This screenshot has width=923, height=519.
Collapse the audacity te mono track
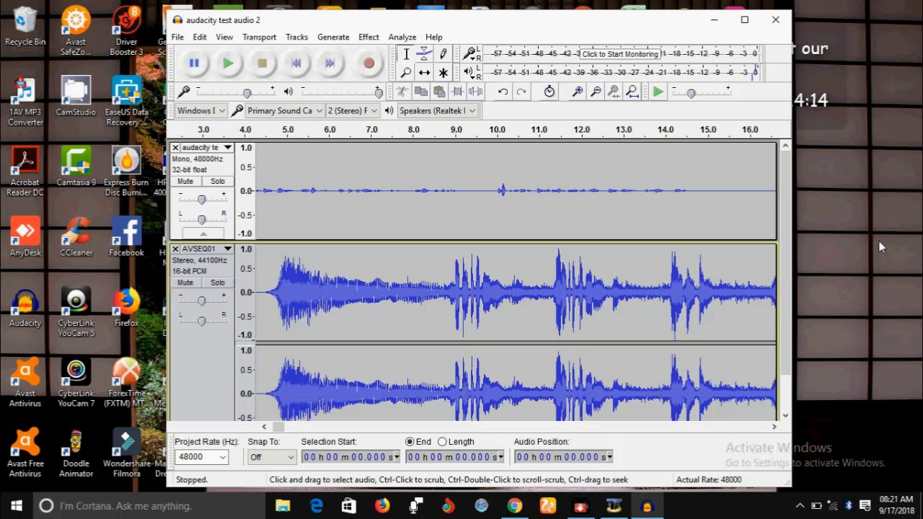(x=203, y=234)
